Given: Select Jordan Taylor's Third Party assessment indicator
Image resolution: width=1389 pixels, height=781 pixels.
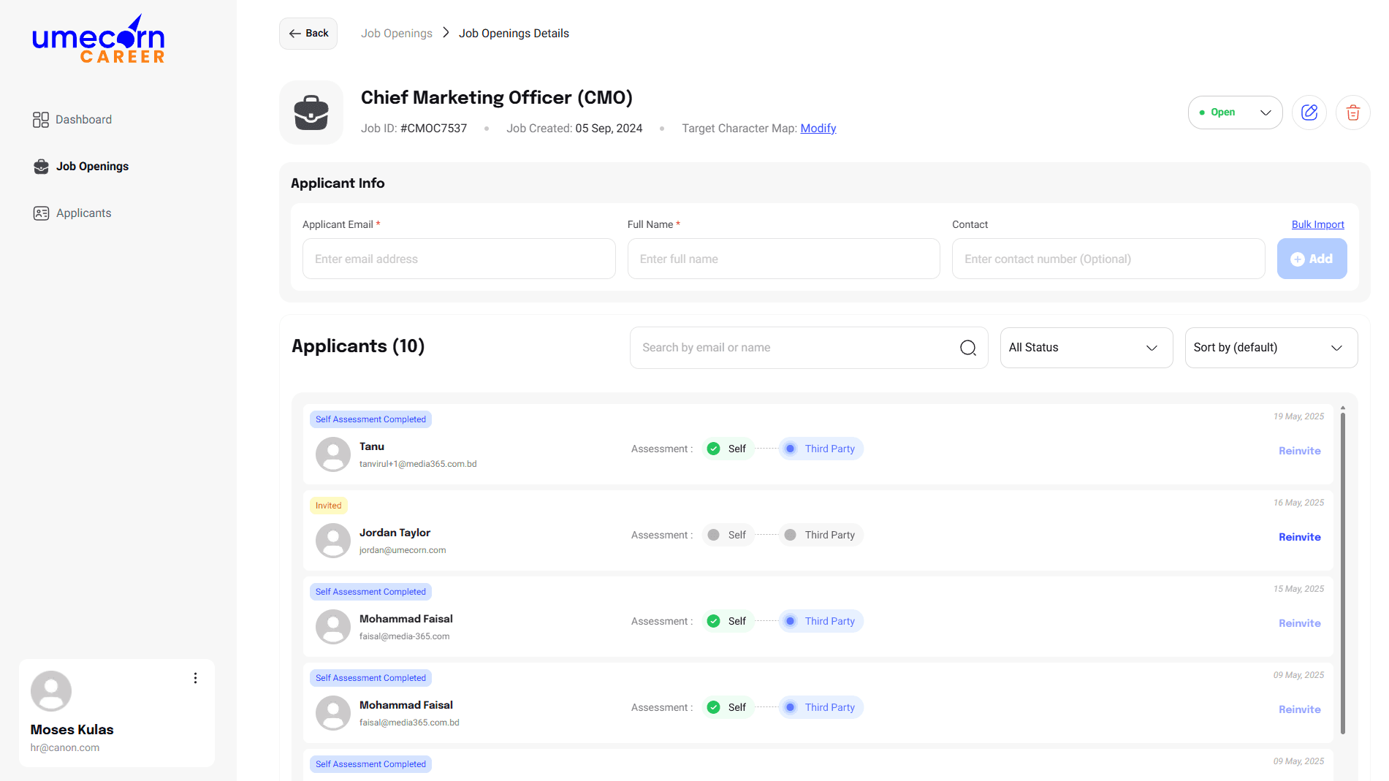Looking at the screenshot, I should 821,535.
